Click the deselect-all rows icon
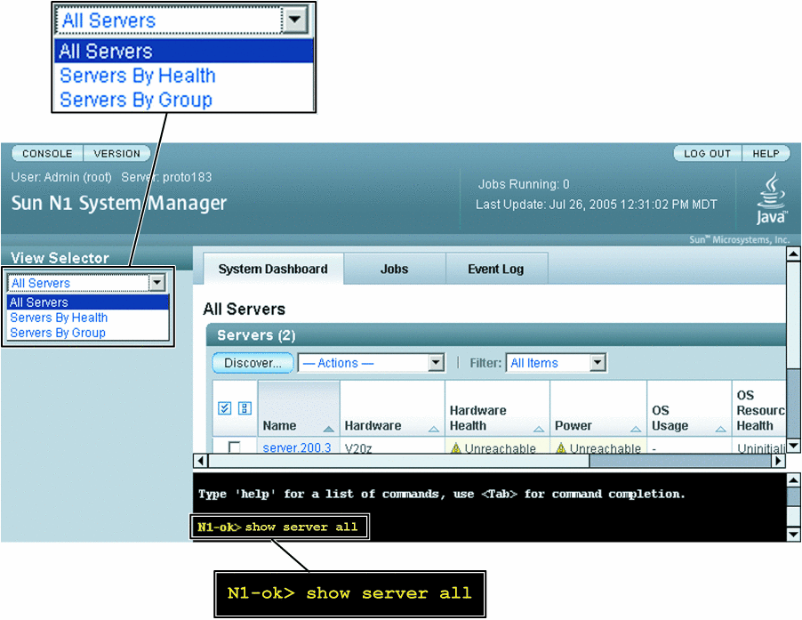This screenshot has width=802, height=620. click(245, 407)
